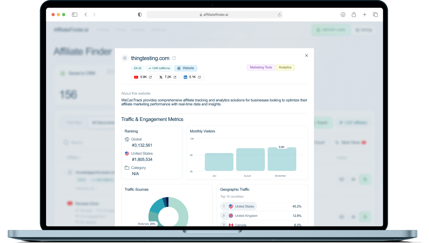Select the Website badge
The width and height of the screenshot is (429, 243).
(x=186, y=68)
